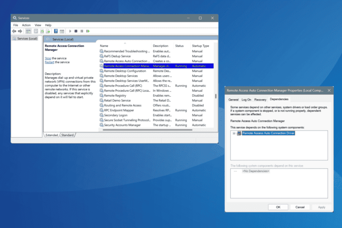Select Remote Access Auto Connection Driver item
Image resolution: width=342 pixels, height=228 pixels.
pos(268,133)
